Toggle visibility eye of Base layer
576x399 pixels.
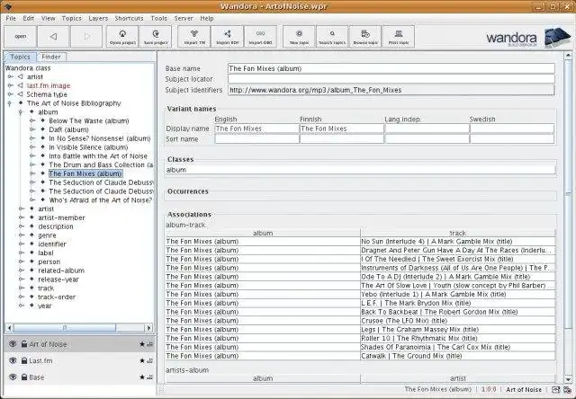coord(13,377)
